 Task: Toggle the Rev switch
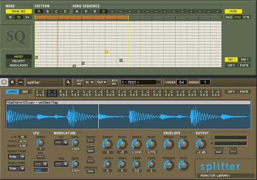pyautogui.click(x=91, y=162)
